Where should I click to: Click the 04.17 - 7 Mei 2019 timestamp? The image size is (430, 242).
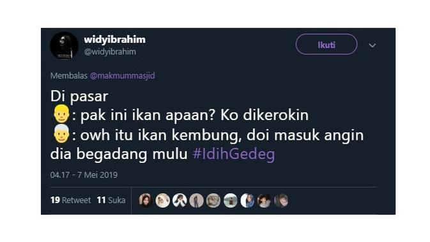click(x=84, y=175)
